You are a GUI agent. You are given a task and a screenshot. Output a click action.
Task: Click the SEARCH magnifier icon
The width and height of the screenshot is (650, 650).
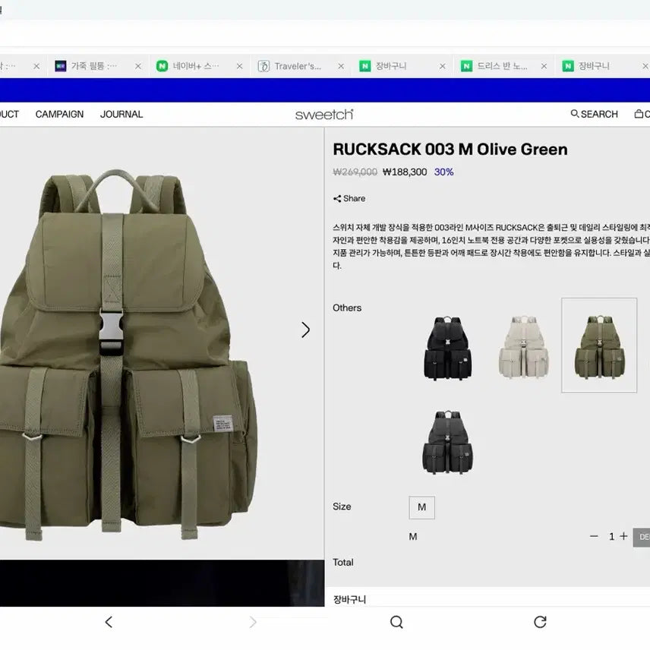coord(575,114)
